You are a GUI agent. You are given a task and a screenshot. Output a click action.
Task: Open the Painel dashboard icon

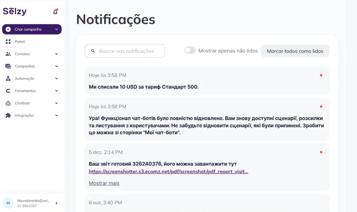point(8,42)
